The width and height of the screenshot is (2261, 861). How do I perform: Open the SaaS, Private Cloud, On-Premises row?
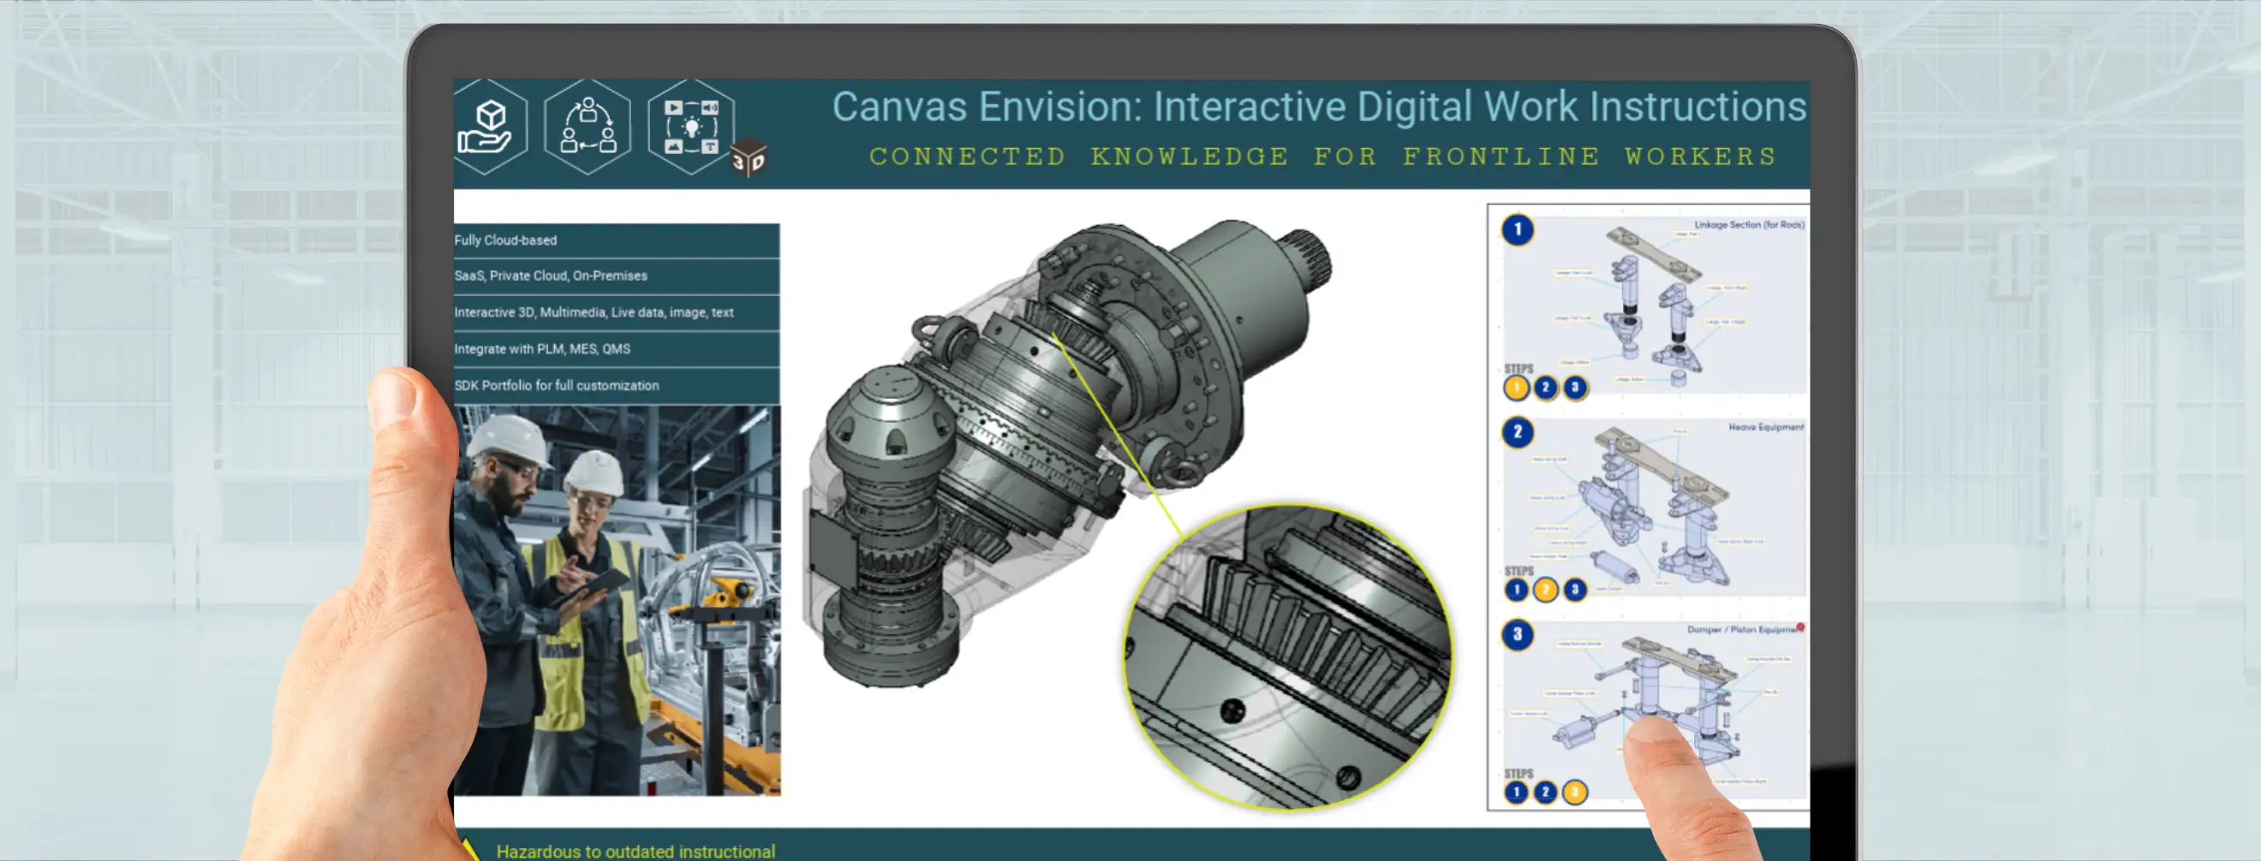(616, 276)
